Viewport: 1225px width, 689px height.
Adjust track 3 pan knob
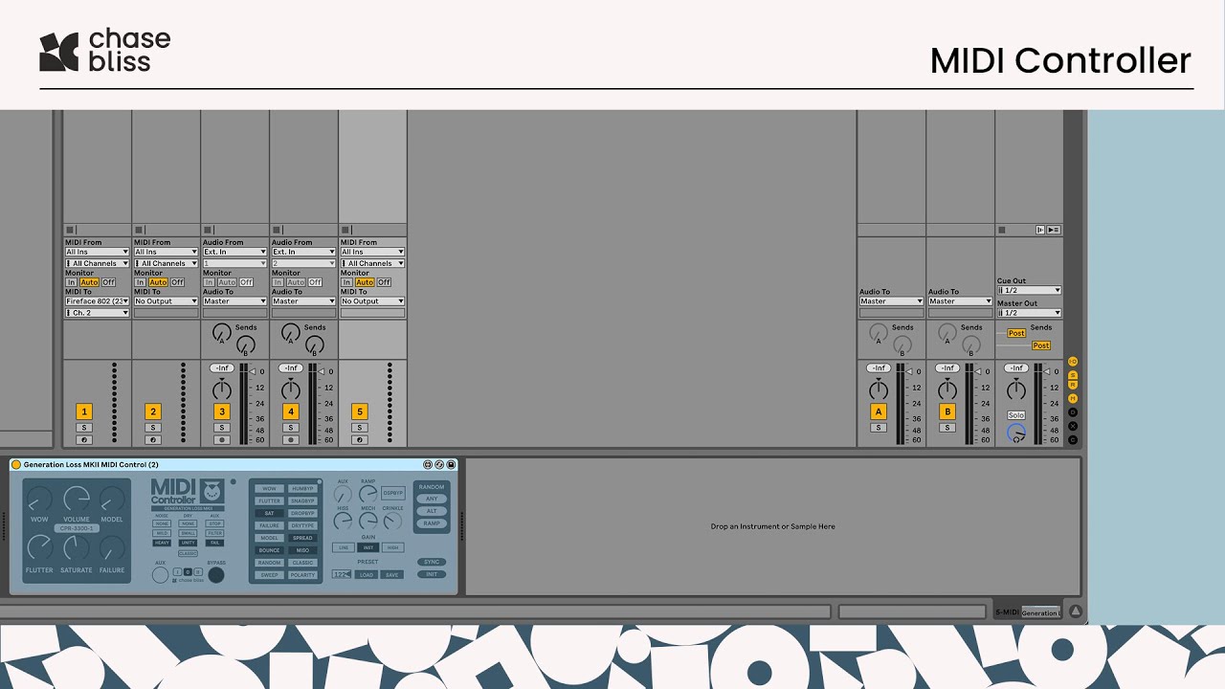pos(222,389)
